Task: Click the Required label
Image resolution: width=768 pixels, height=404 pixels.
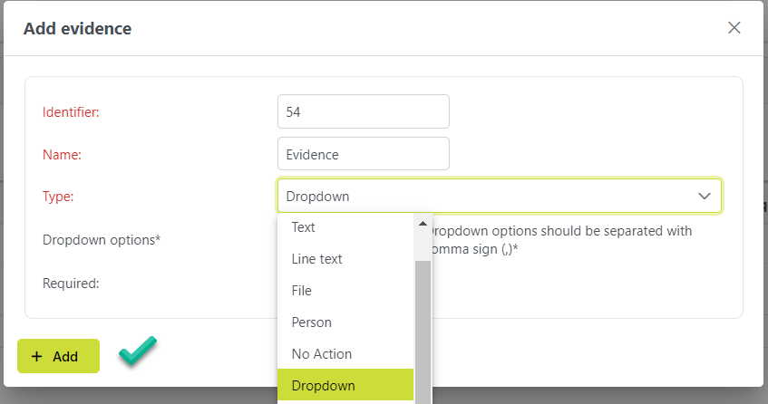Action: [x=71, y=283]
